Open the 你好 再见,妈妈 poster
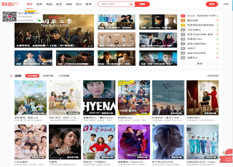 65,98
